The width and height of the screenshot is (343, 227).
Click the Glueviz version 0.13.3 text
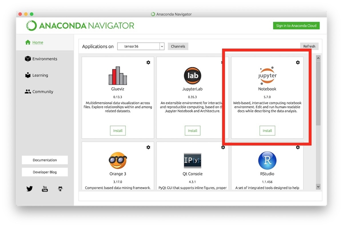(x=118, y=97)
